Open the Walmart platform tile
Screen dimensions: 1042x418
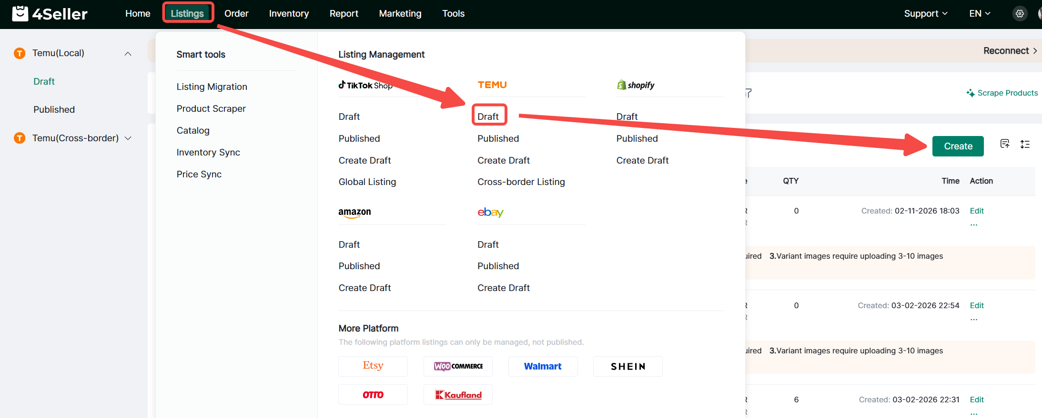coord(543,366)
